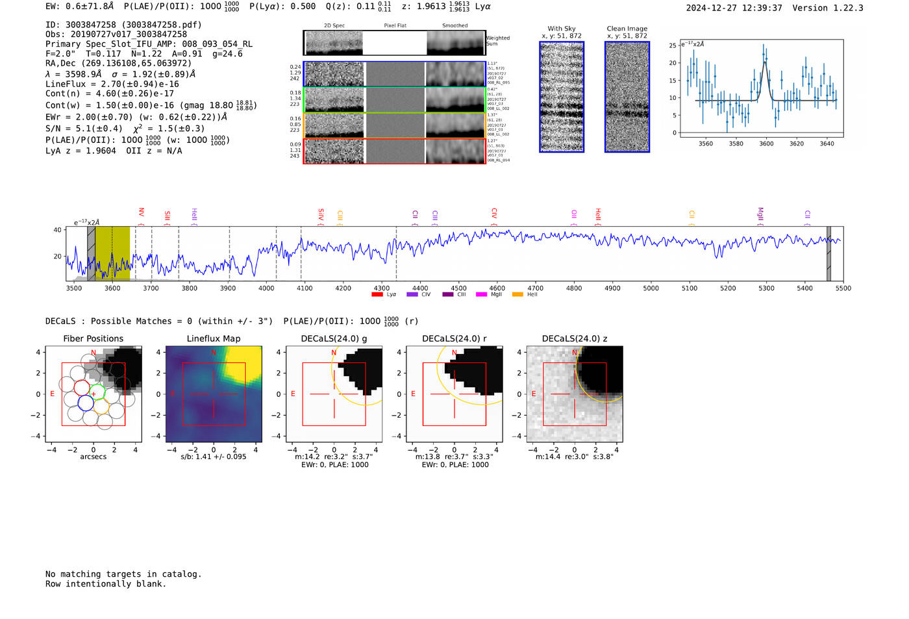Select the green-bordered 2D spectrum row

(395, 100)
